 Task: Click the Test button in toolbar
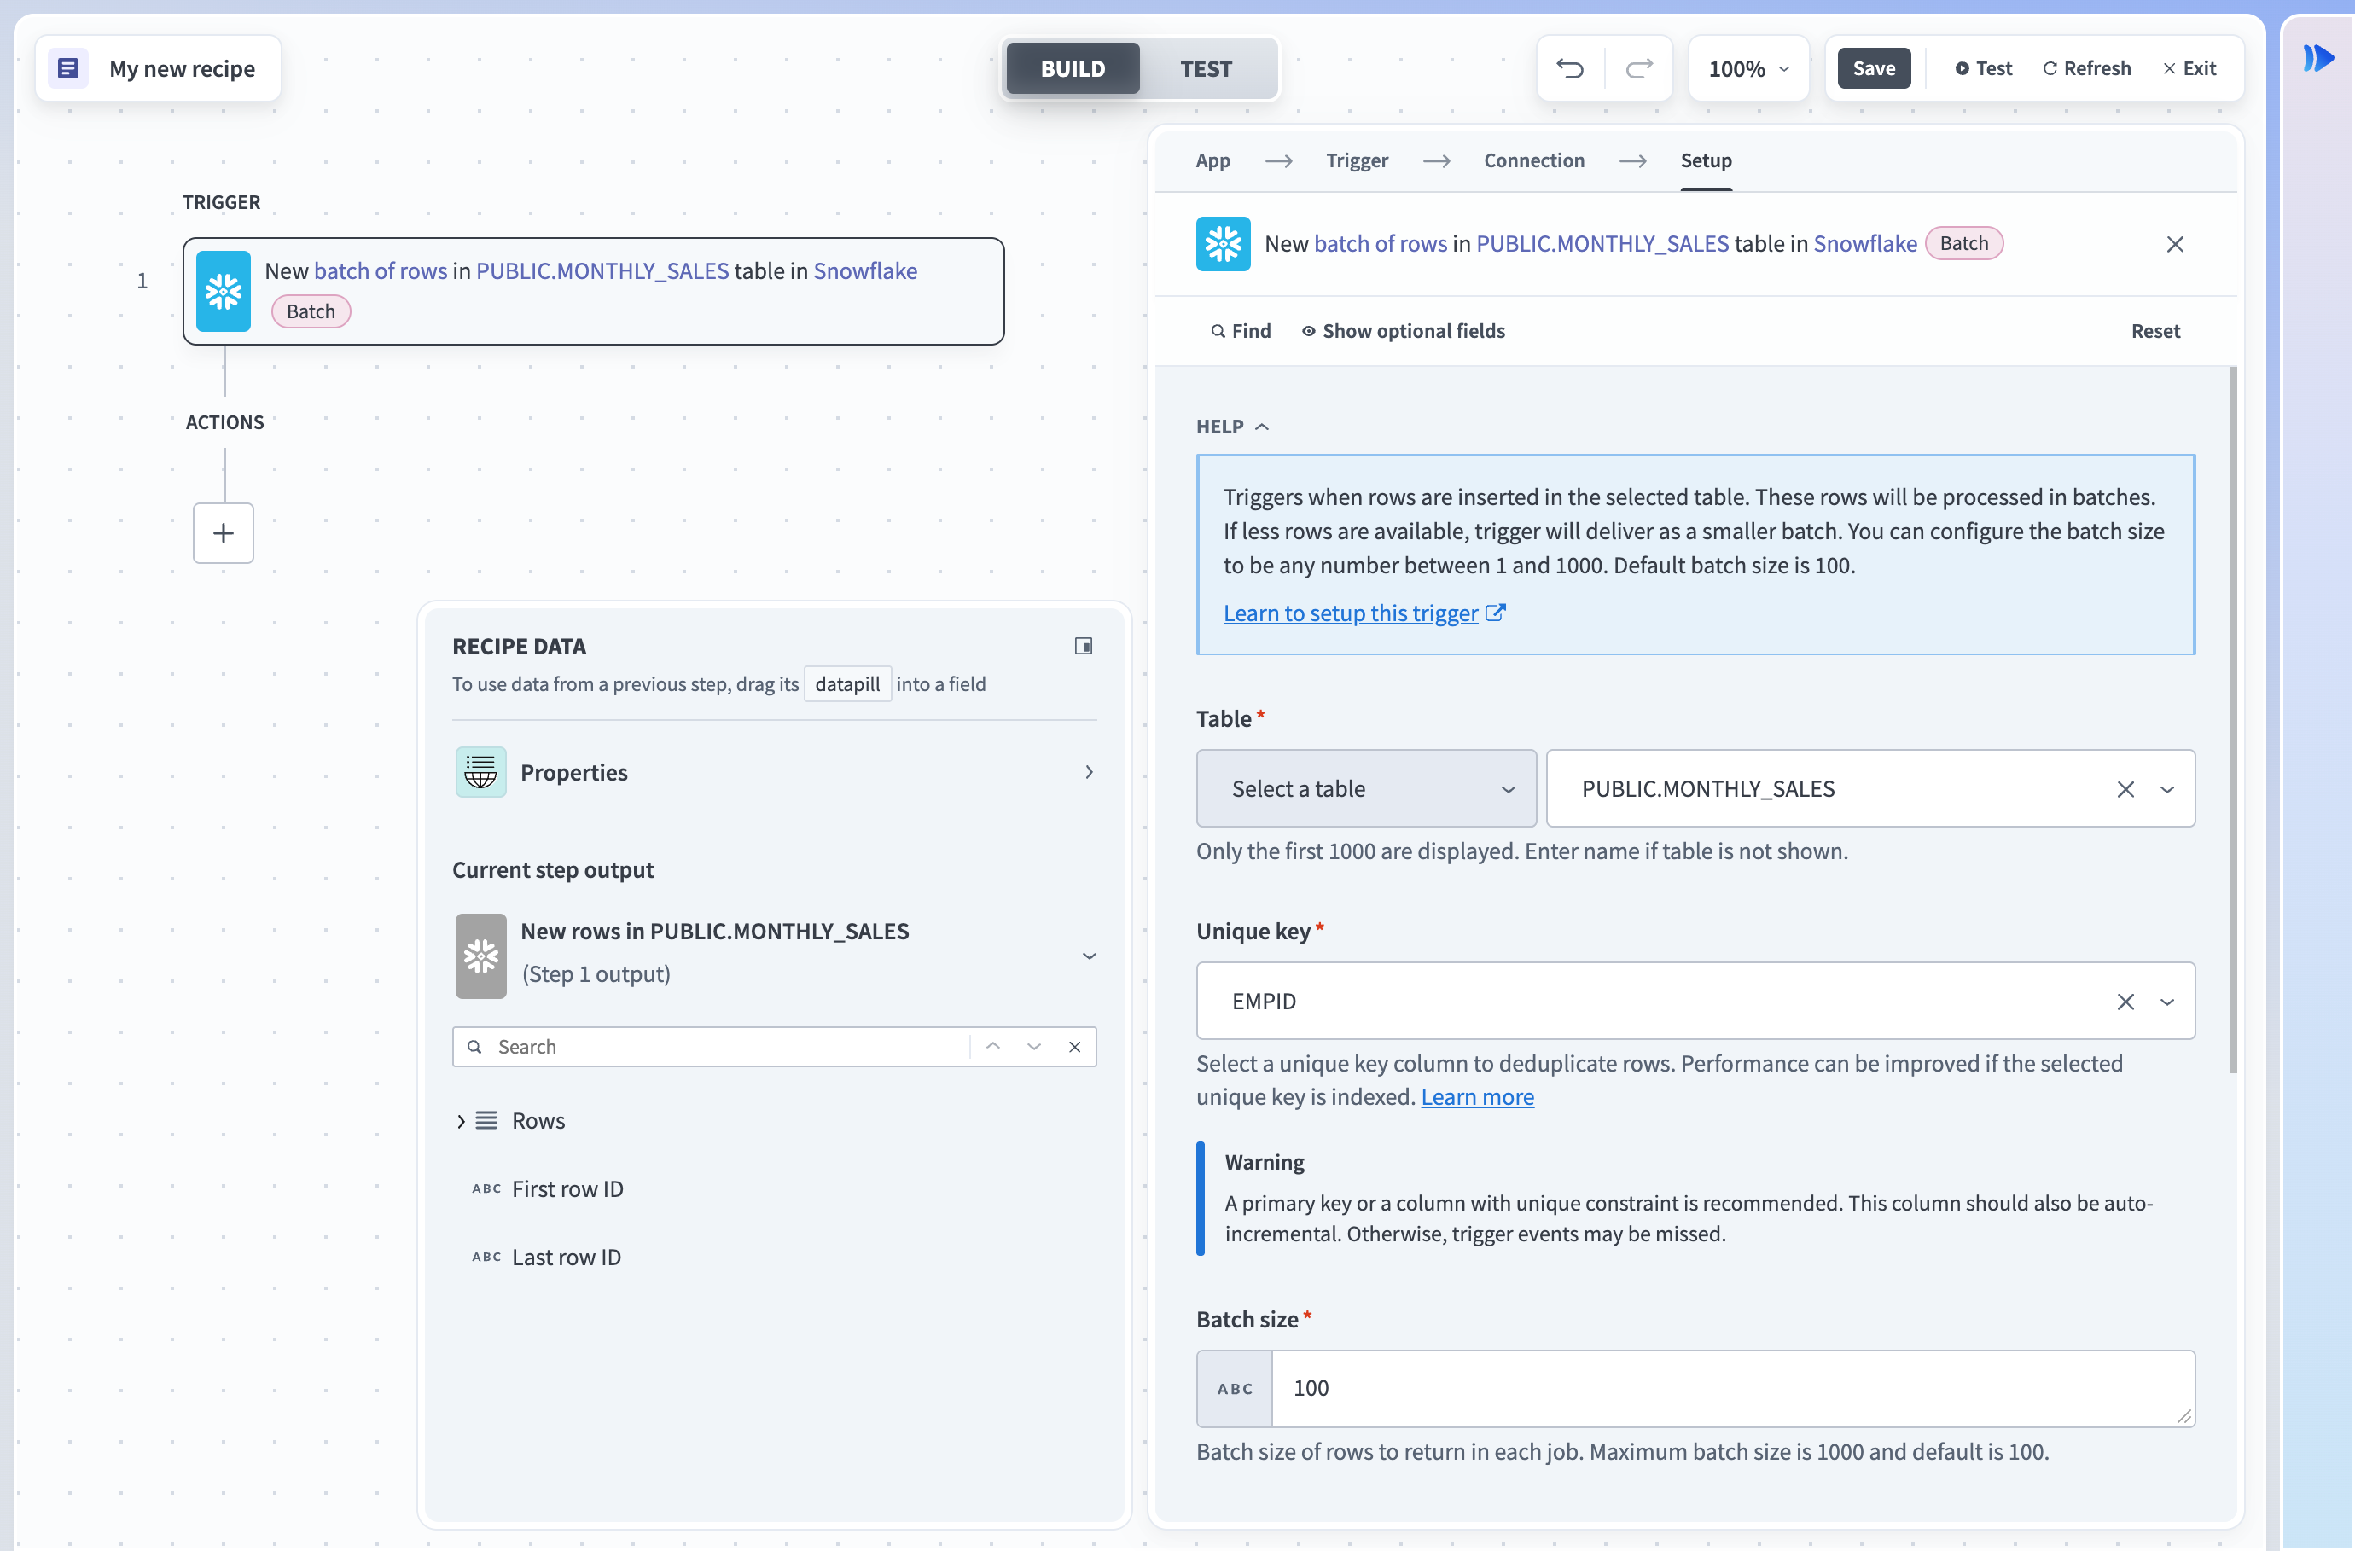click(1983, 68)
